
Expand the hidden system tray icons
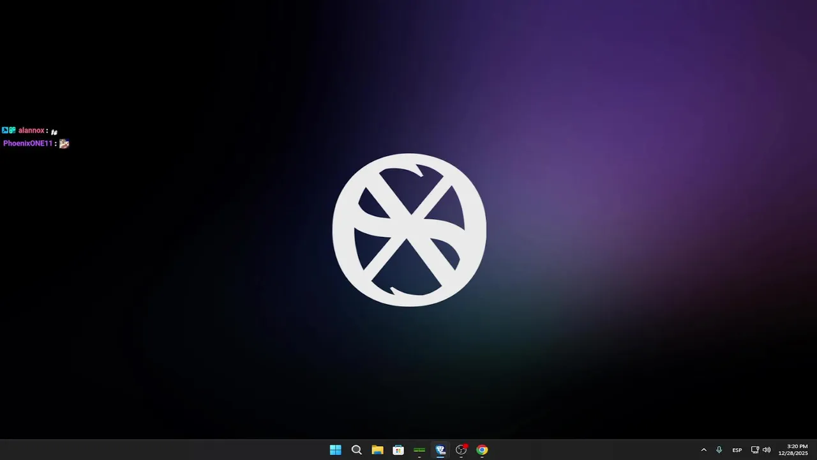703,450
